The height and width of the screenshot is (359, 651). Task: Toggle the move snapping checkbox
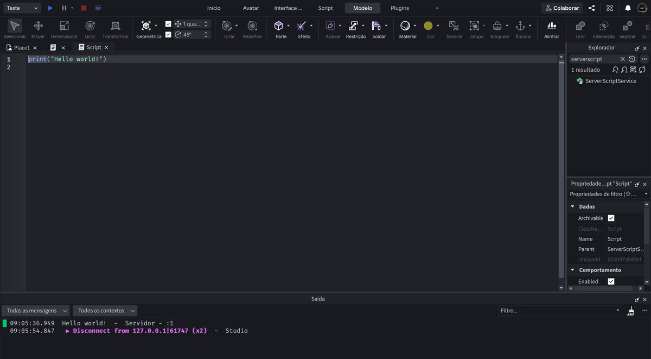(168, 24)
